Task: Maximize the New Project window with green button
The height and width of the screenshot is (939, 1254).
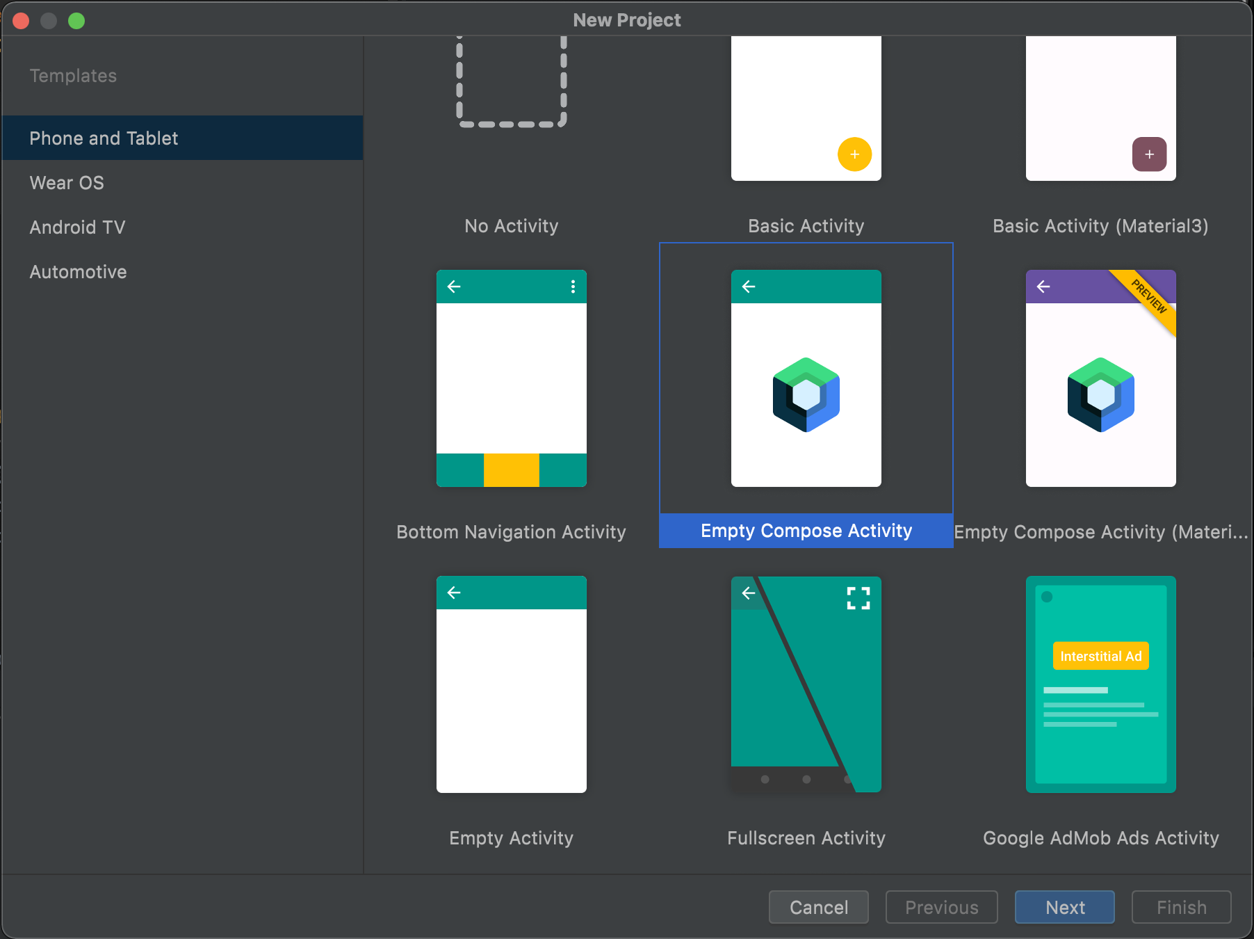Action: [x=76, y=21]
